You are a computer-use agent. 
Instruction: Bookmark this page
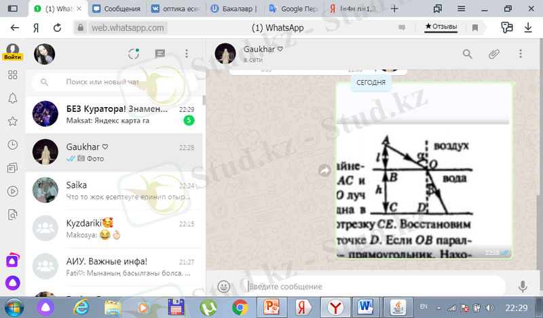(x=475, y=28)
